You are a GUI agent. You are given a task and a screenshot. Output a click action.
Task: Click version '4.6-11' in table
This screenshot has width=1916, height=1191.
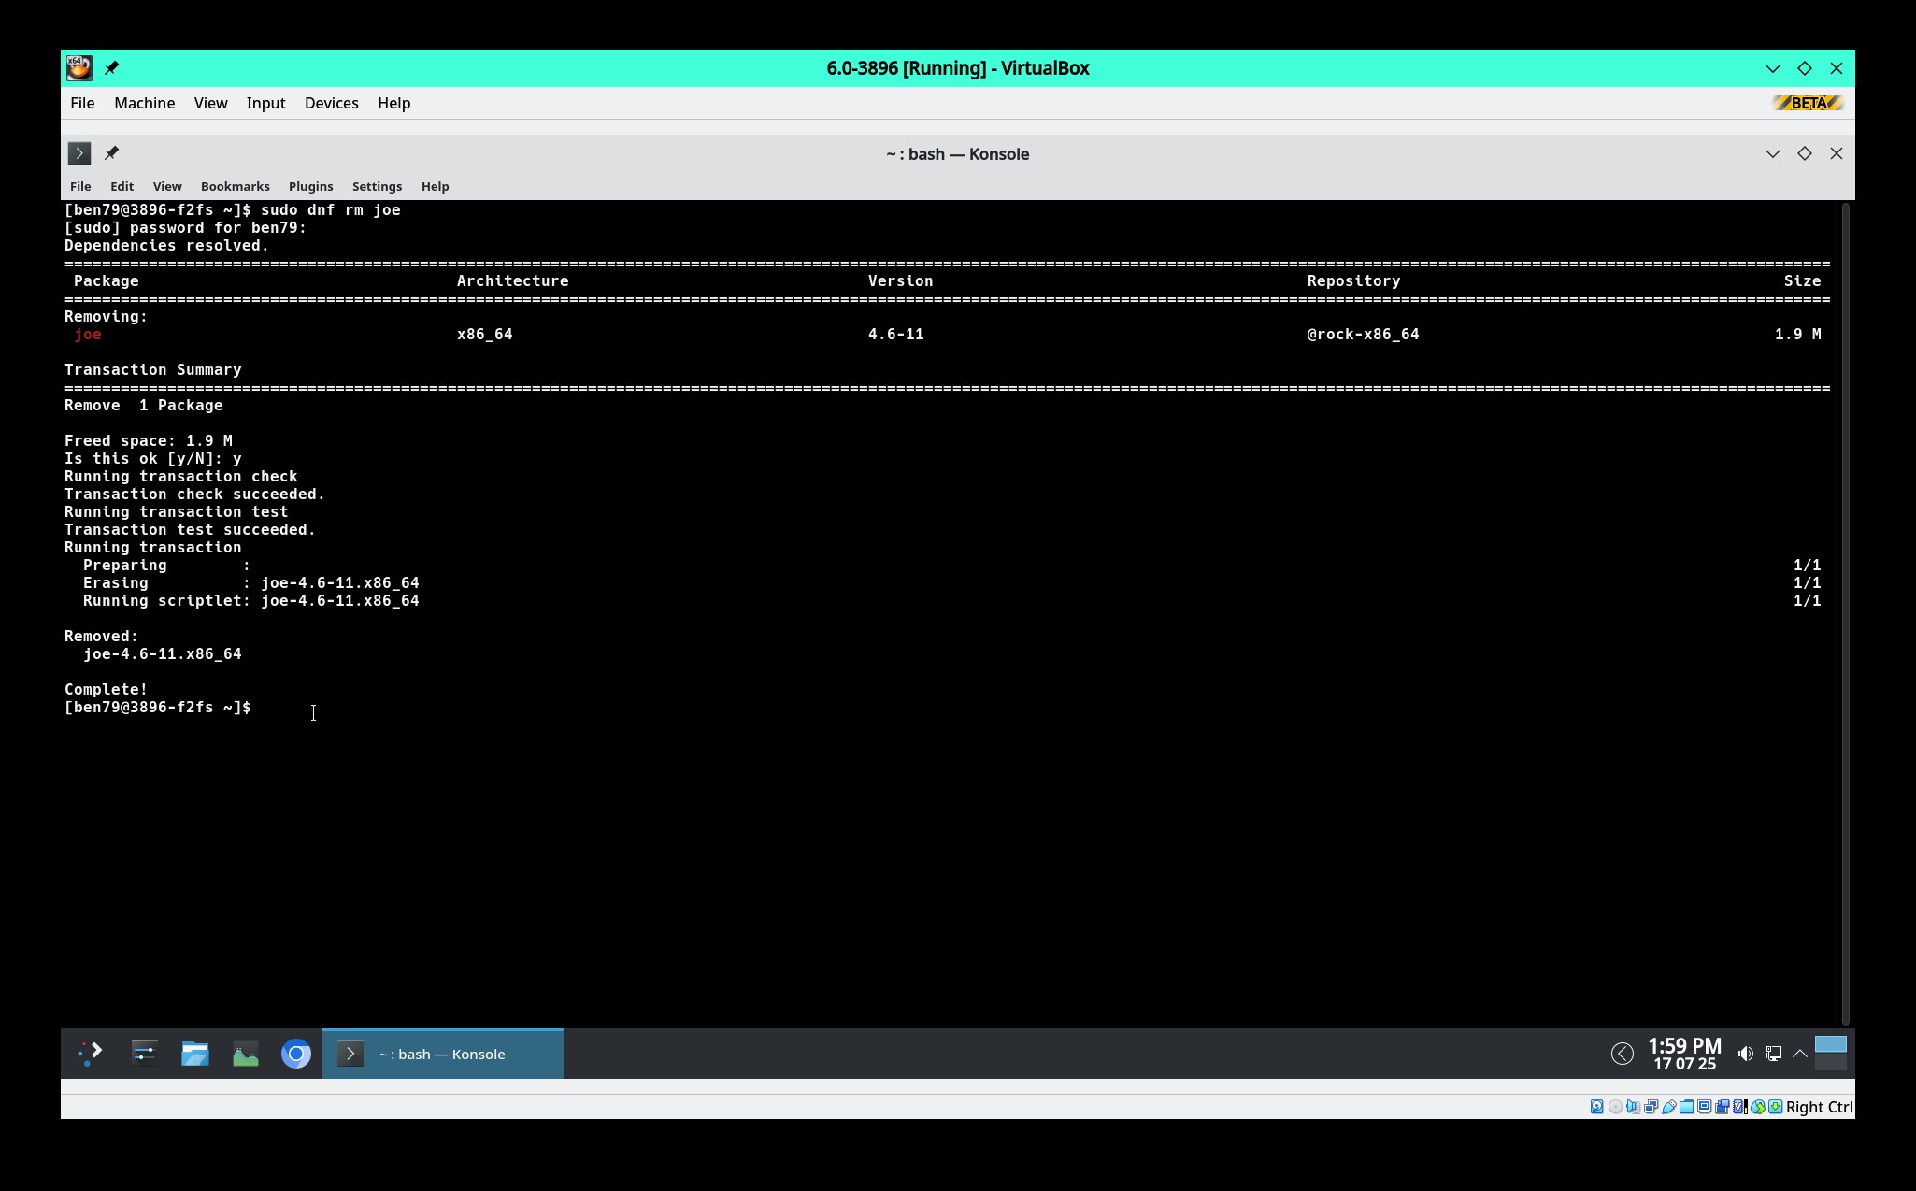[895, 334]
